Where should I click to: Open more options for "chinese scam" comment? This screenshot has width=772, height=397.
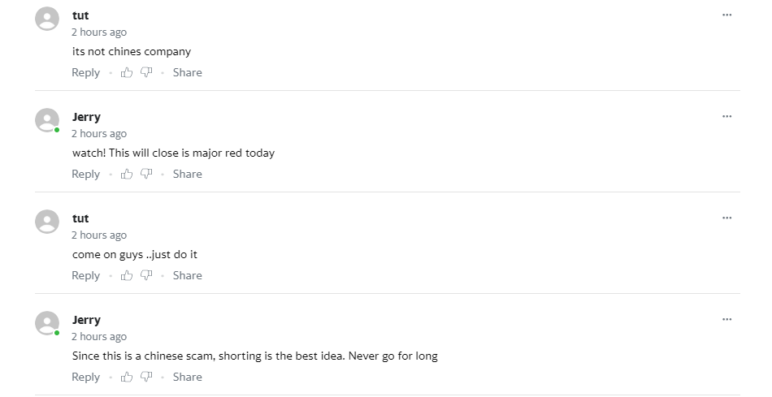tap(726, 319)
